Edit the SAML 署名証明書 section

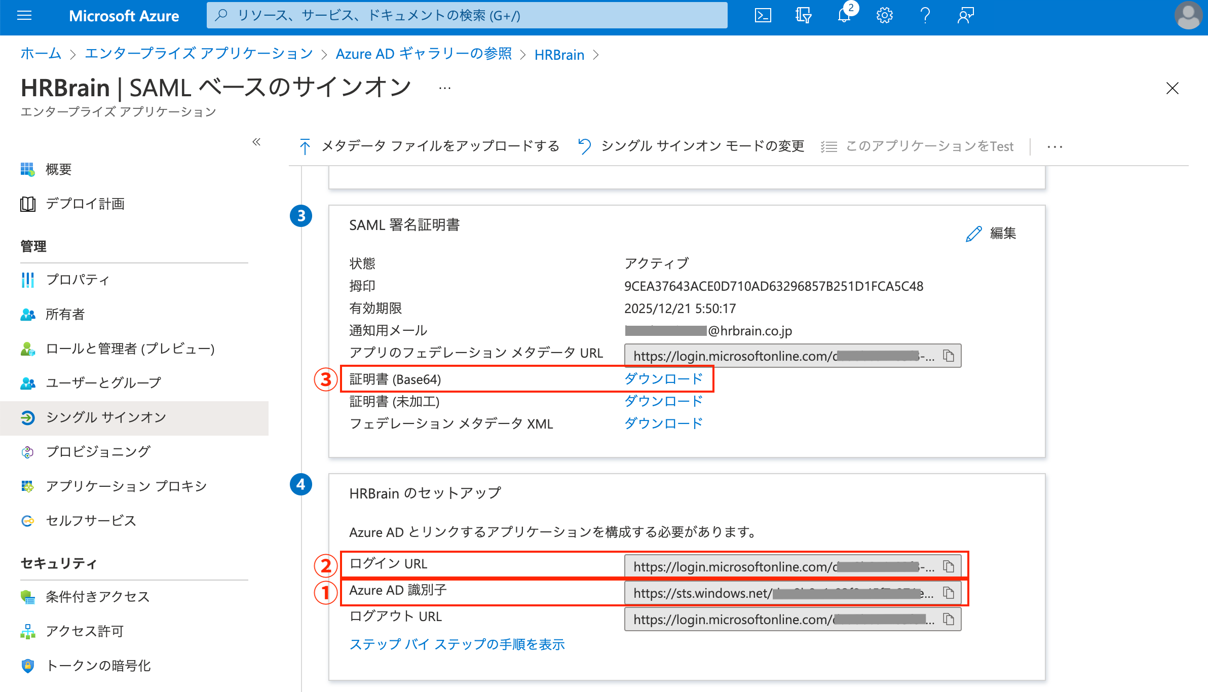(x=991, y=234)
